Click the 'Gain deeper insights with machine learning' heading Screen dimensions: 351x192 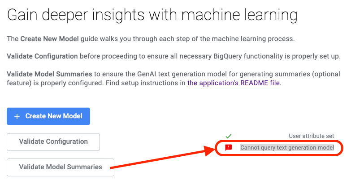coord(152,15)
